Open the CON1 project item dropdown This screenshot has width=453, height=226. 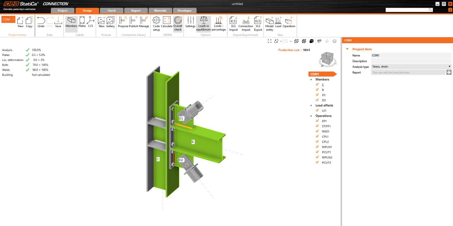[x=14, y=19]
